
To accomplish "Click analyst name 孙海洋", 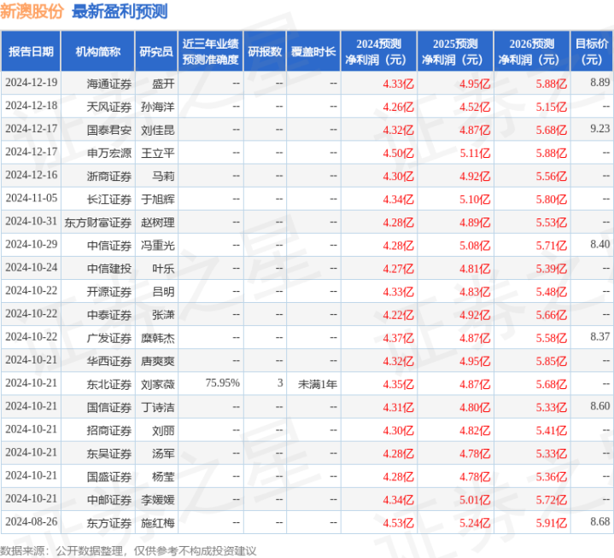I will pyautogui.click(x=158, y=107).
